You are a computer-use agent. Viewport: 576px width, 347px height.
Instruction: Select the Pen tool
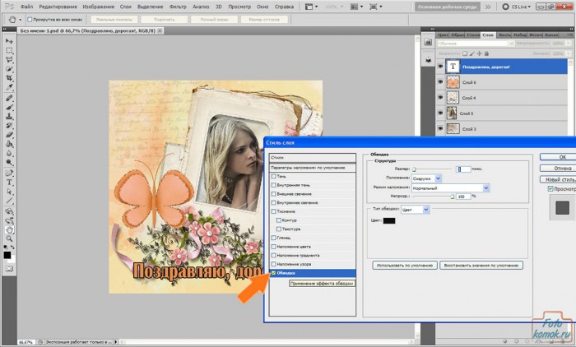pos(9,173)
